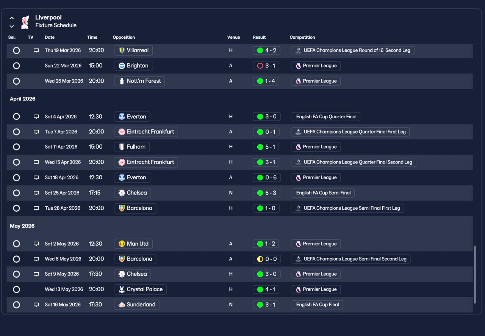Click the TV icon for Barcelona on 28 Apr
Viewport: 485px width, 336px height.
coord(36,208)
